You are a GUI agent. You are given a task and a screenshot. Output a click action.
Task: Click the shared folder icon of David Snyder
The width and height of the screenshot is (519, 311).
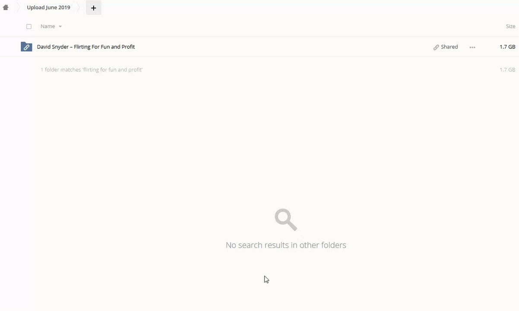[26, 47]
